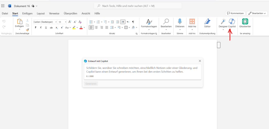Decrease the paragraph indent
269x129 pixels.
(112, 22)
